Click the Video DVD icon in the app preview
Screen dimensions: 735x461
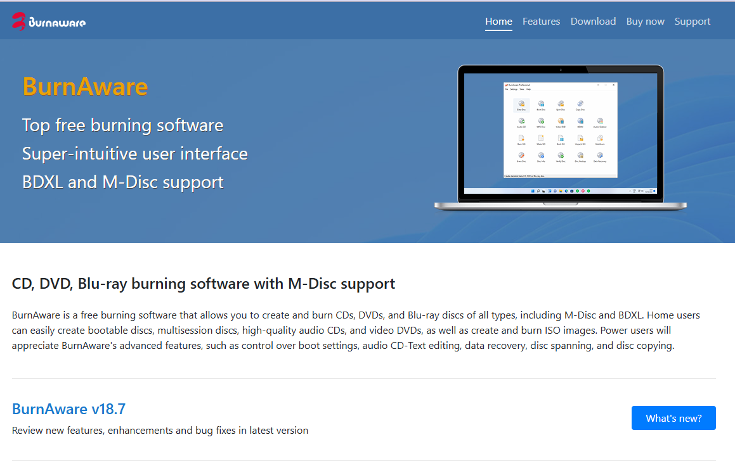[561, 122]
